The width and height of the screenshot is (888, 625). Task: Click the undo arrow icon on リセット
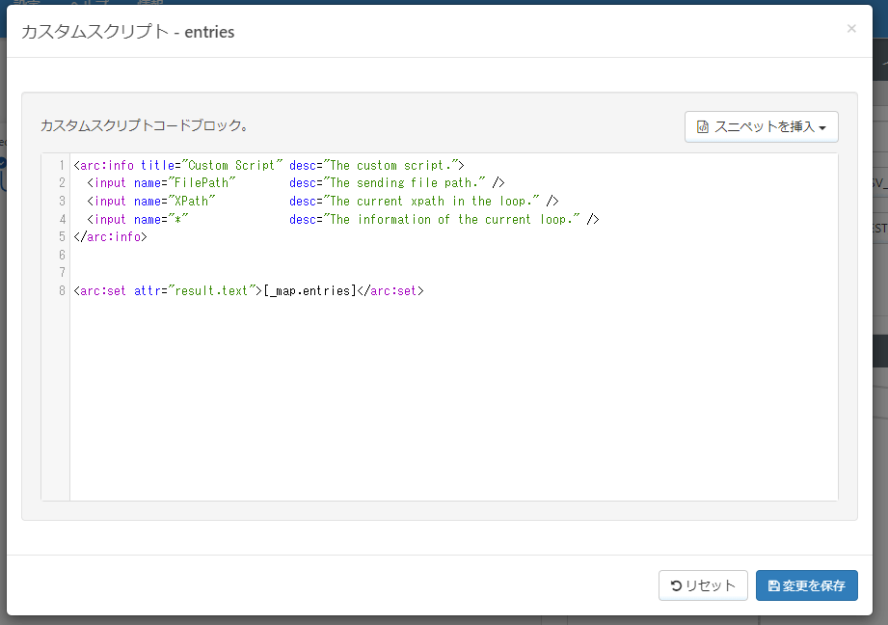tap(676, 585)
